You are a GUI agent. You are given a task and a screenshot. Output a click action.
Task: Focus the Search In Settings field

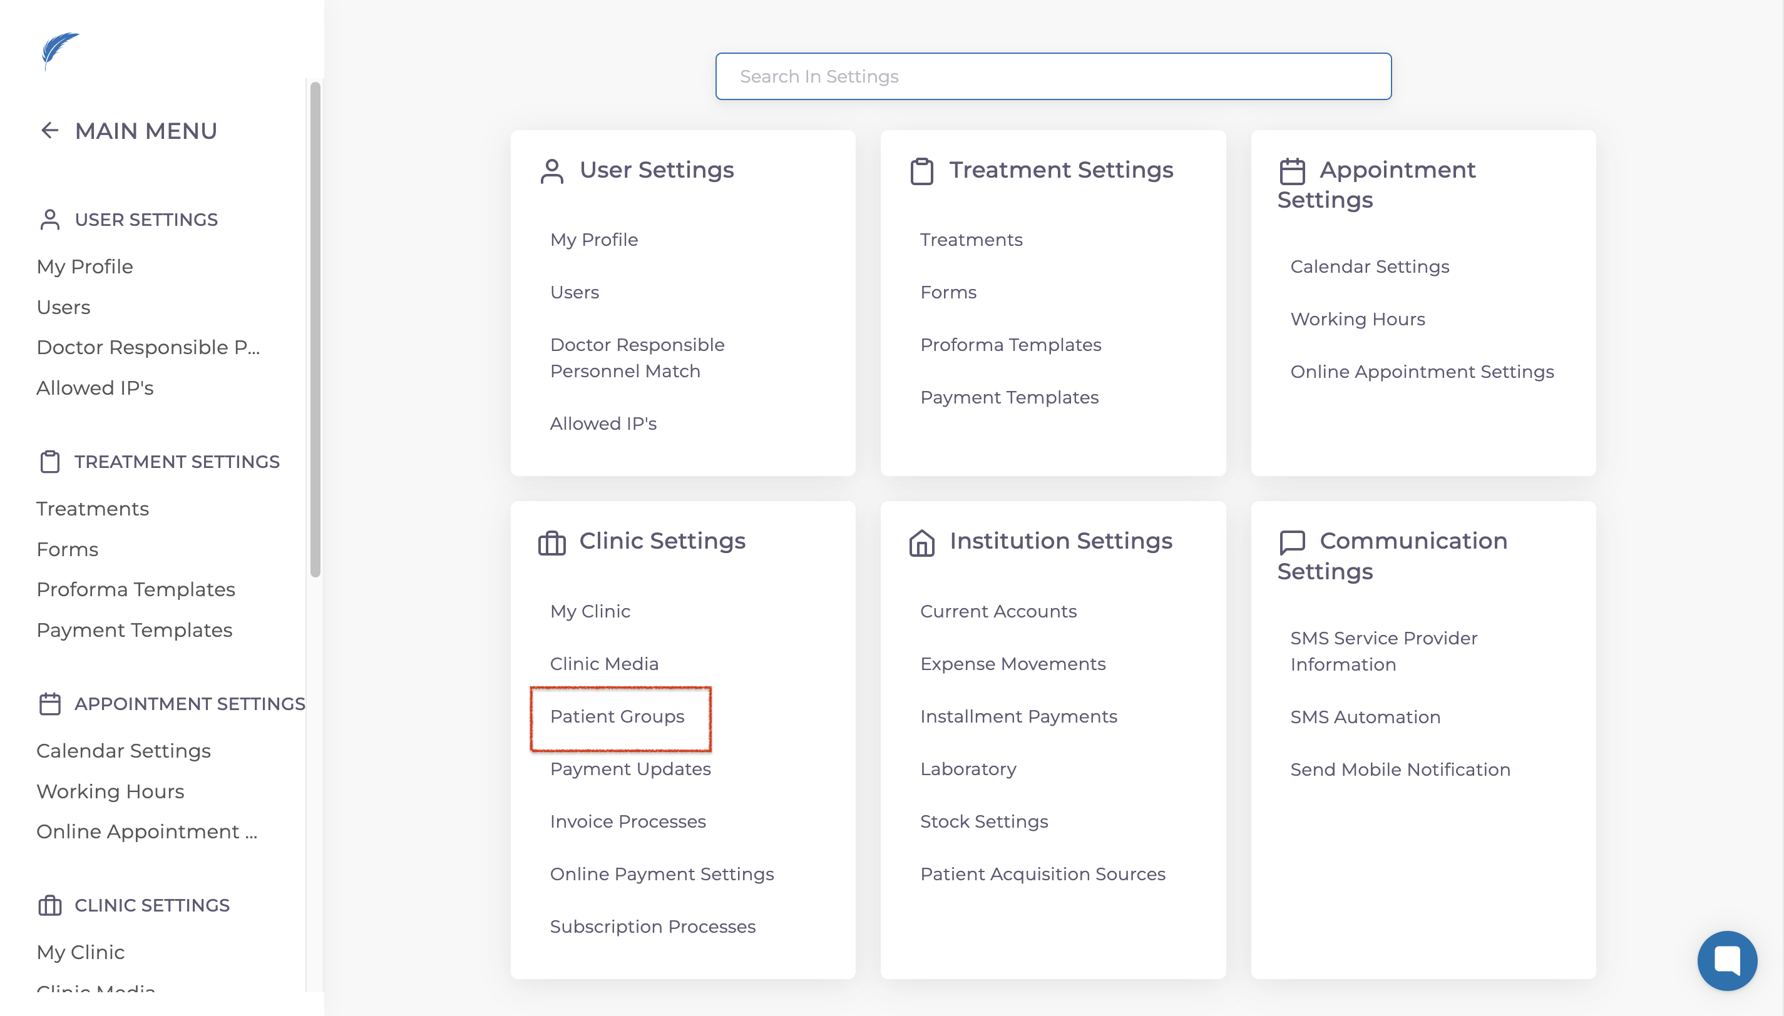(x=1052, y=76)
